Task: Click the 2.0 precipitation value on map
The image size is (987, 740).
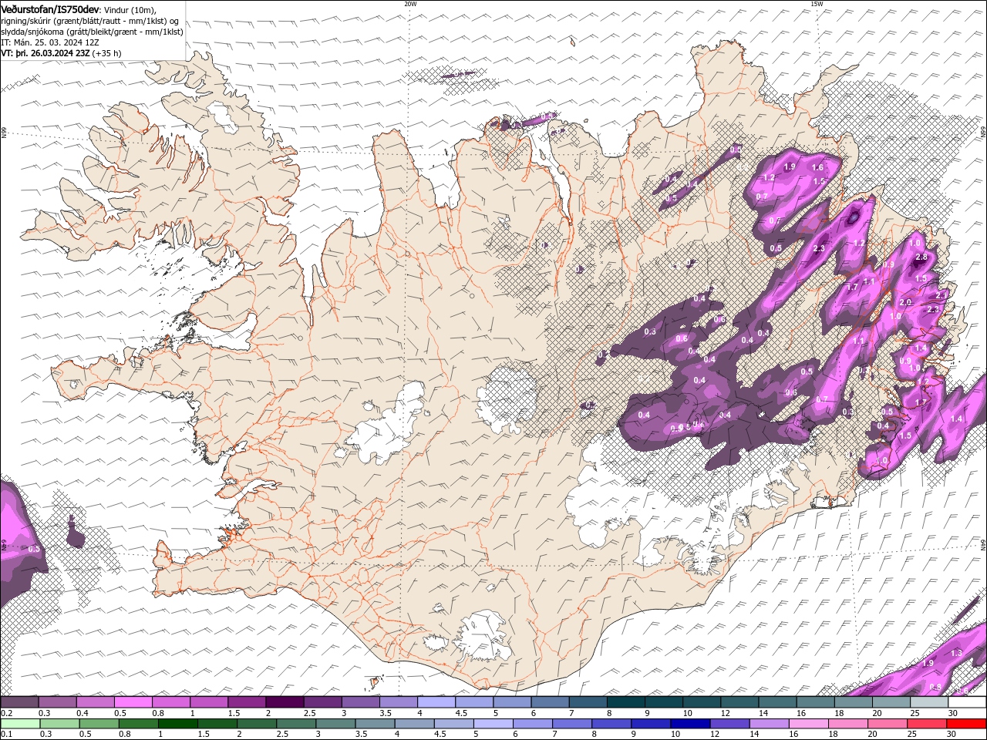Action: [905, 302]
